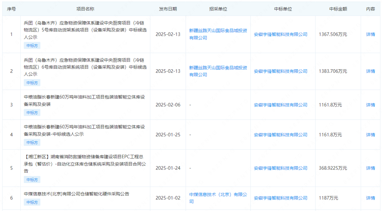
Task: Click 中标方 tag in row 1
Action: pyautogui.click(x=32, y=46)
